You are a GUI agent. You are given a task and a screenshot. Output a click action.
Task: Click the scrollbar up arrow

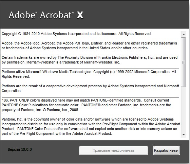(x=184, y=34)
